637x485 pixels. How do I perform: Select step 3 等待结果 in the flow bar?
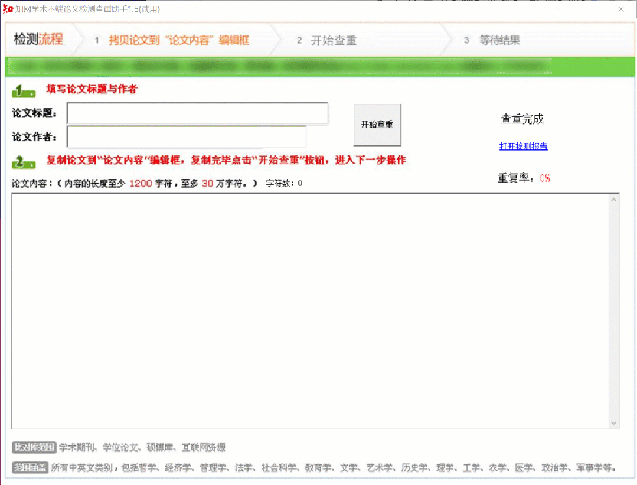coord(499,41)
